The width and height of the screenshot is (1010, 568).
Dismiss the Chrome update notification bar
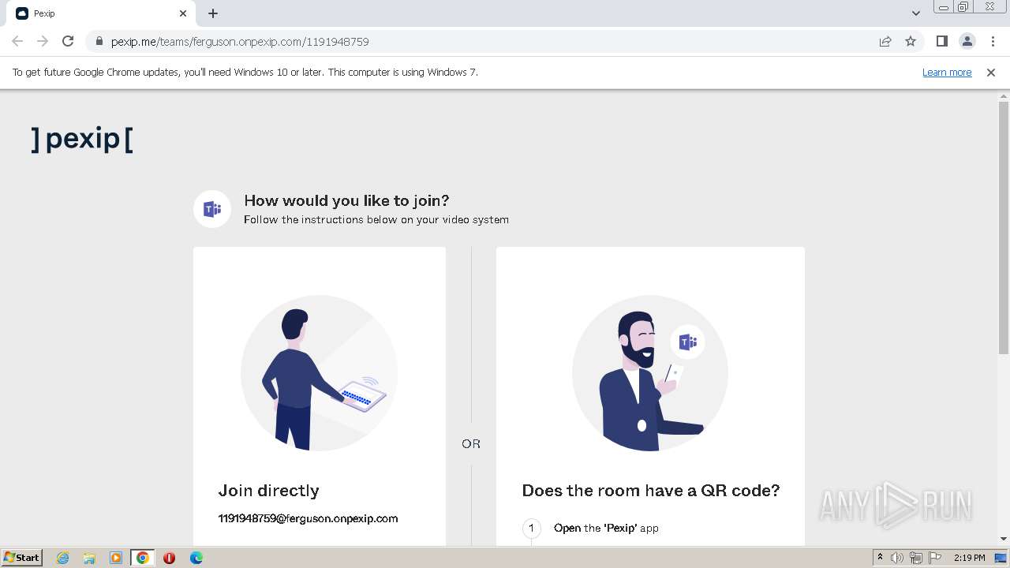pyautogui.click(x=991, y=73)
